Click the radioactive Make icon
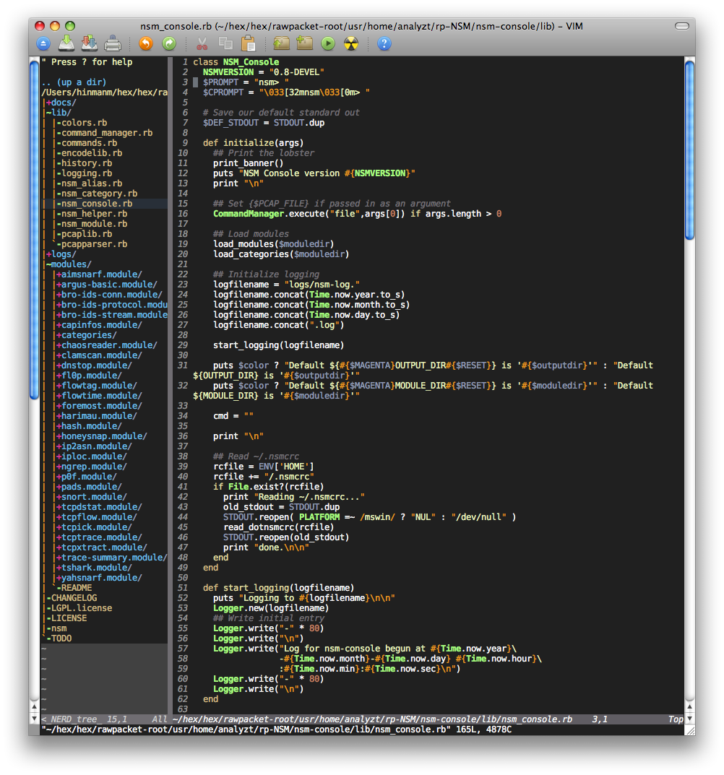This screenshot has width=724, height=775. click(351, 43)
